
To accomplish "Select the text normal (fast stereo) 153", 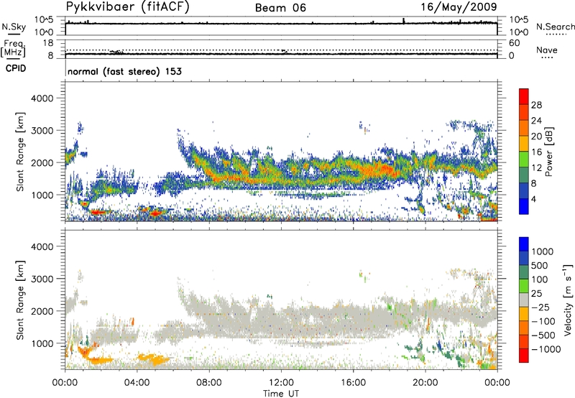I will click(124, 71).
